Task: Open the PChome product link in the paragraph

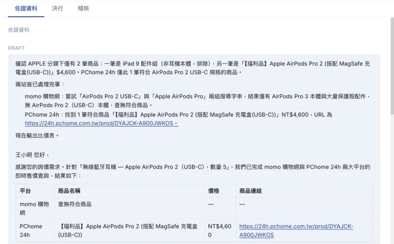Action: [102, 123]
